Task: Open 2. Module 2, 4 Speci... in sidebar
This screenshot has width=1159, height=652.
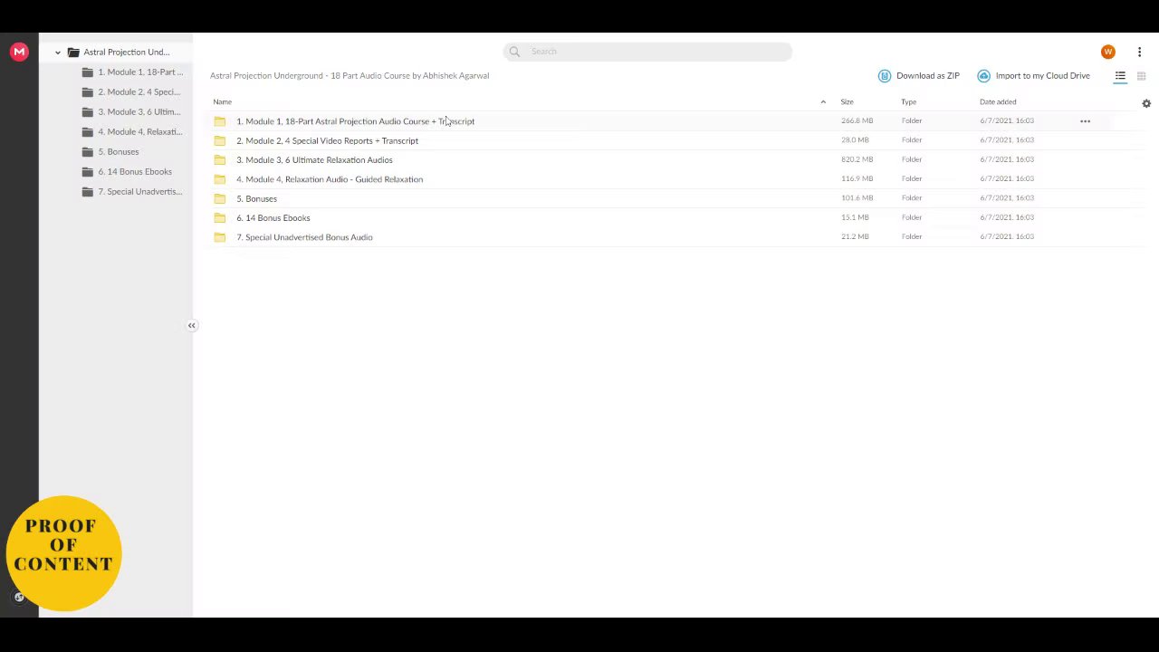Action: coord(139,92)
